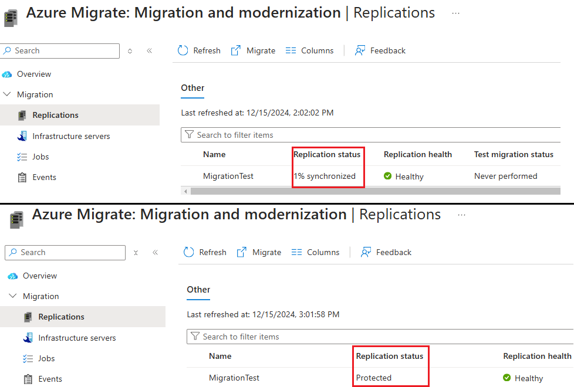Sort by Name column in bottom table
Image resolution: width=574 pixels, height=387 pixels.
[220, 356]
